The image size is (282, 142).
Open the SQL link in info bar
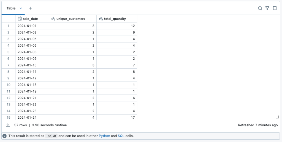coord(121,136)
